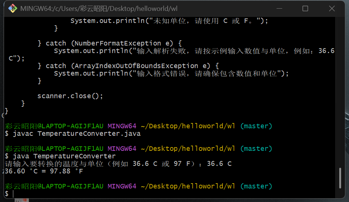Click the println line containing '未知单位'

tap(169, 21)
